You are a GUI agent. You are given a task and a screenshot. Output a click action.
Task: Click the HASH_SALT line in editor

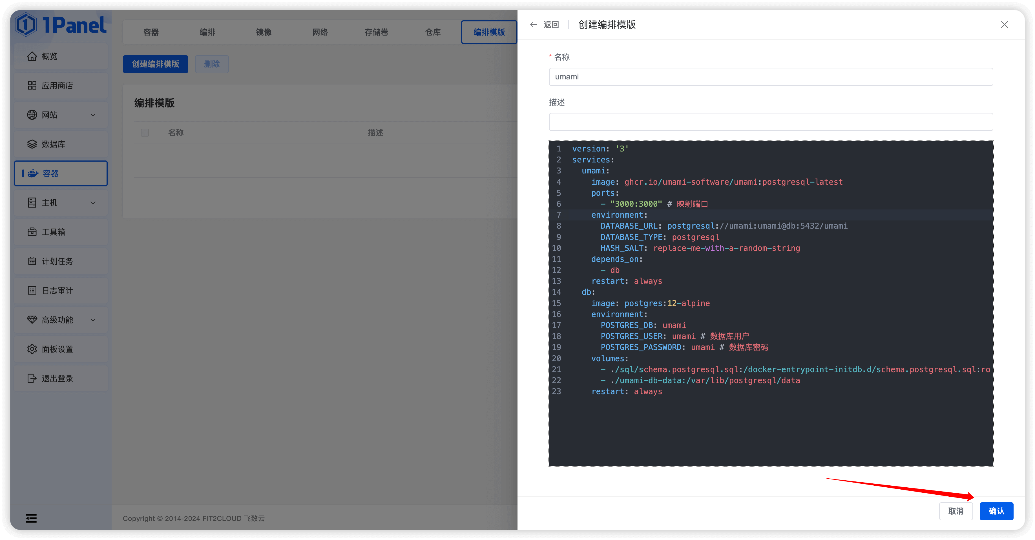pos(700,248)
